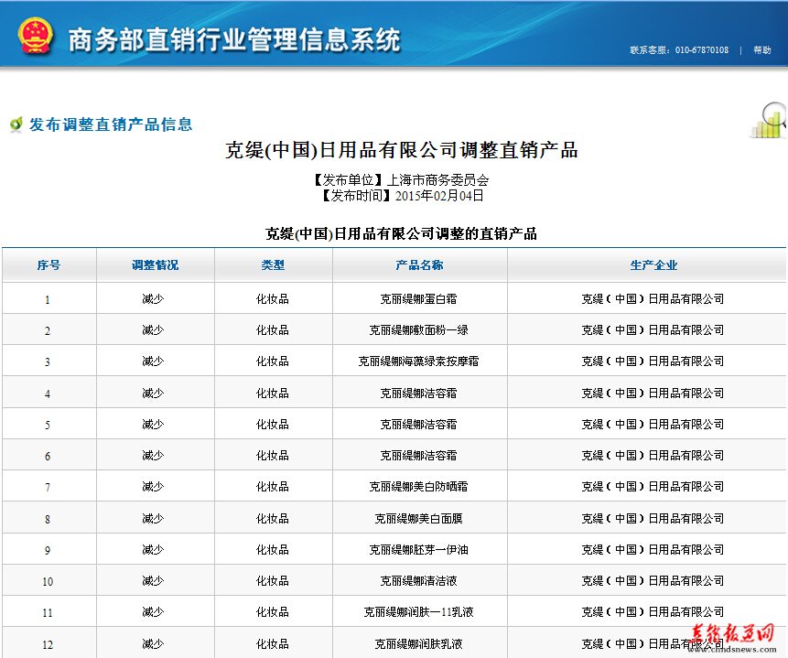Select 克丽缇娜洁容霜 in row 6
This screenshot has width=788, height=658.
418,456
